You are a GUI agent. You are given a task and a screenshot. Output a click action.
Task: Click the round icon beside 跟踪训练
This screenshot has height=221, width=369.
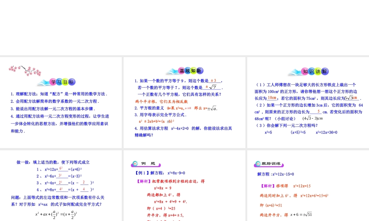click(258, 164)
